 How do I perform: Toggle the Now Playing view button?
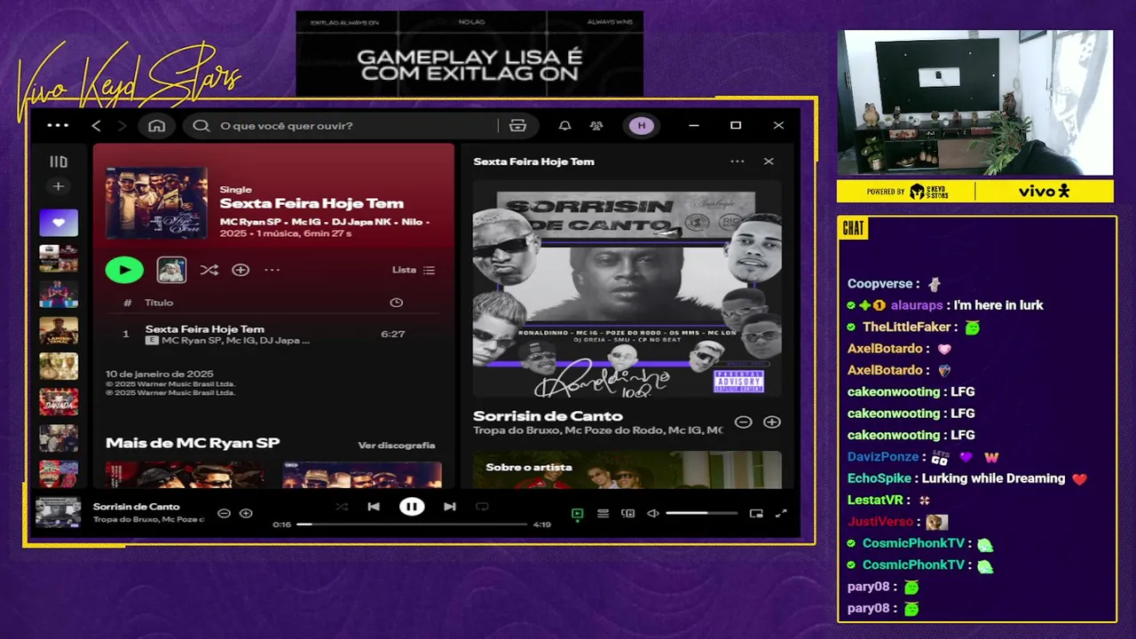coord(578,513)
